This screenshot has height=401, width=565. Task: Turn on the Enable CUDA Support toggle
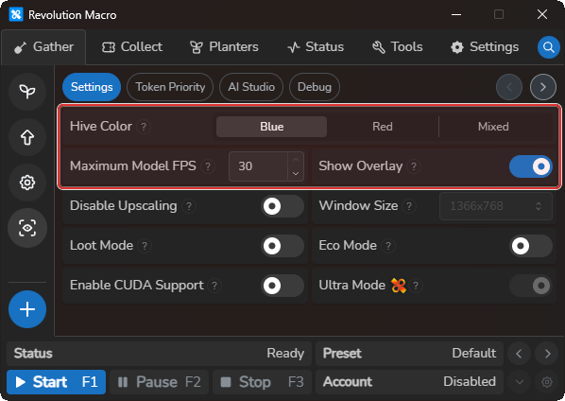282,286
